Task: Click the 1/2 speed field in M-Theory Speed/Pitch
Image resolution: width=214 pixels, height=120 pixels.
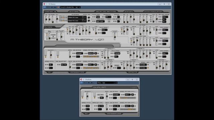Action: [x=50, y=65]
